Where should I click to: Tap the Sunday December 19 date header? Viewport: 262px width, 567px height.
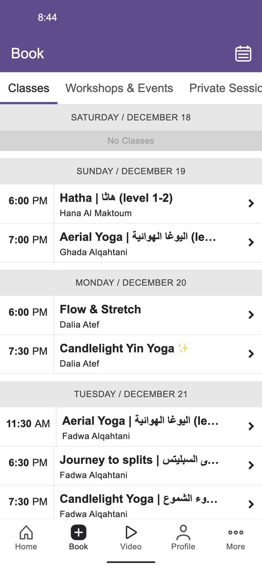(131, 171)
